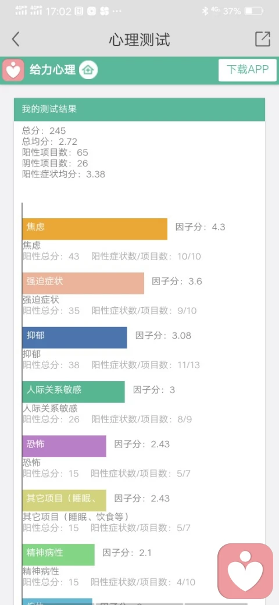Screen dimensions: 279x605
Task: Select the blue 抑郁 bar
Action: point(75,337)
